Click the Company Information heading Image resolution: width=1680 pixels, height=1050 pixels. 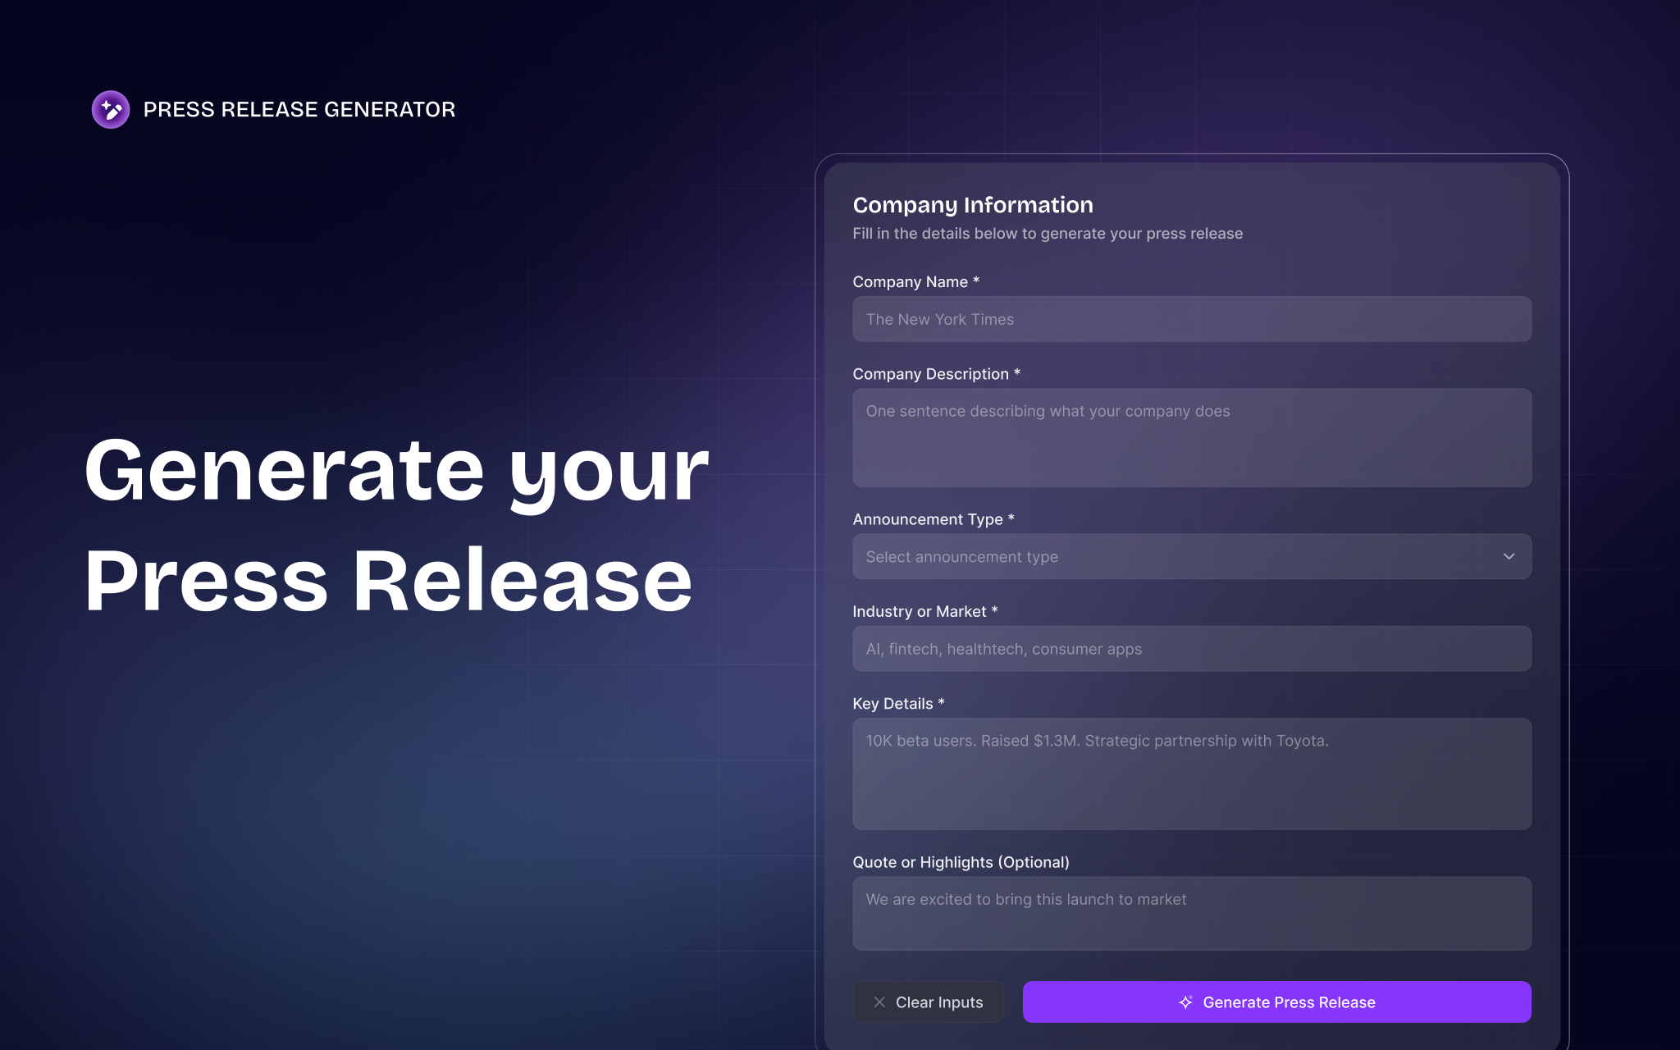973,204
